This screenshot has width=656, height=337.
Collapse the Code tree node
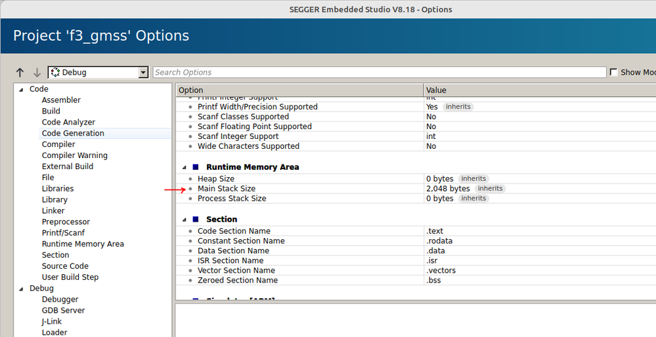point(21,89)
